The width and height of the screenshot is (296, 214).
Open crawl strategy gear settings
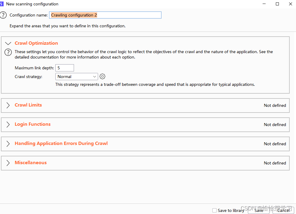coord(102,77)
